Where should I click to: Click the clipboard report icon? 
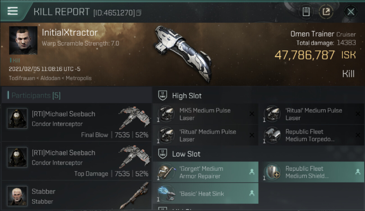[306, 12]
